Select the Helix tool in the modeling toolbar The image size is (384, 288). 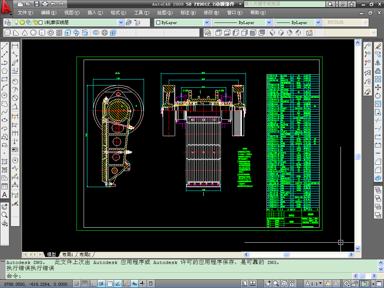click(x=59, y=33)
